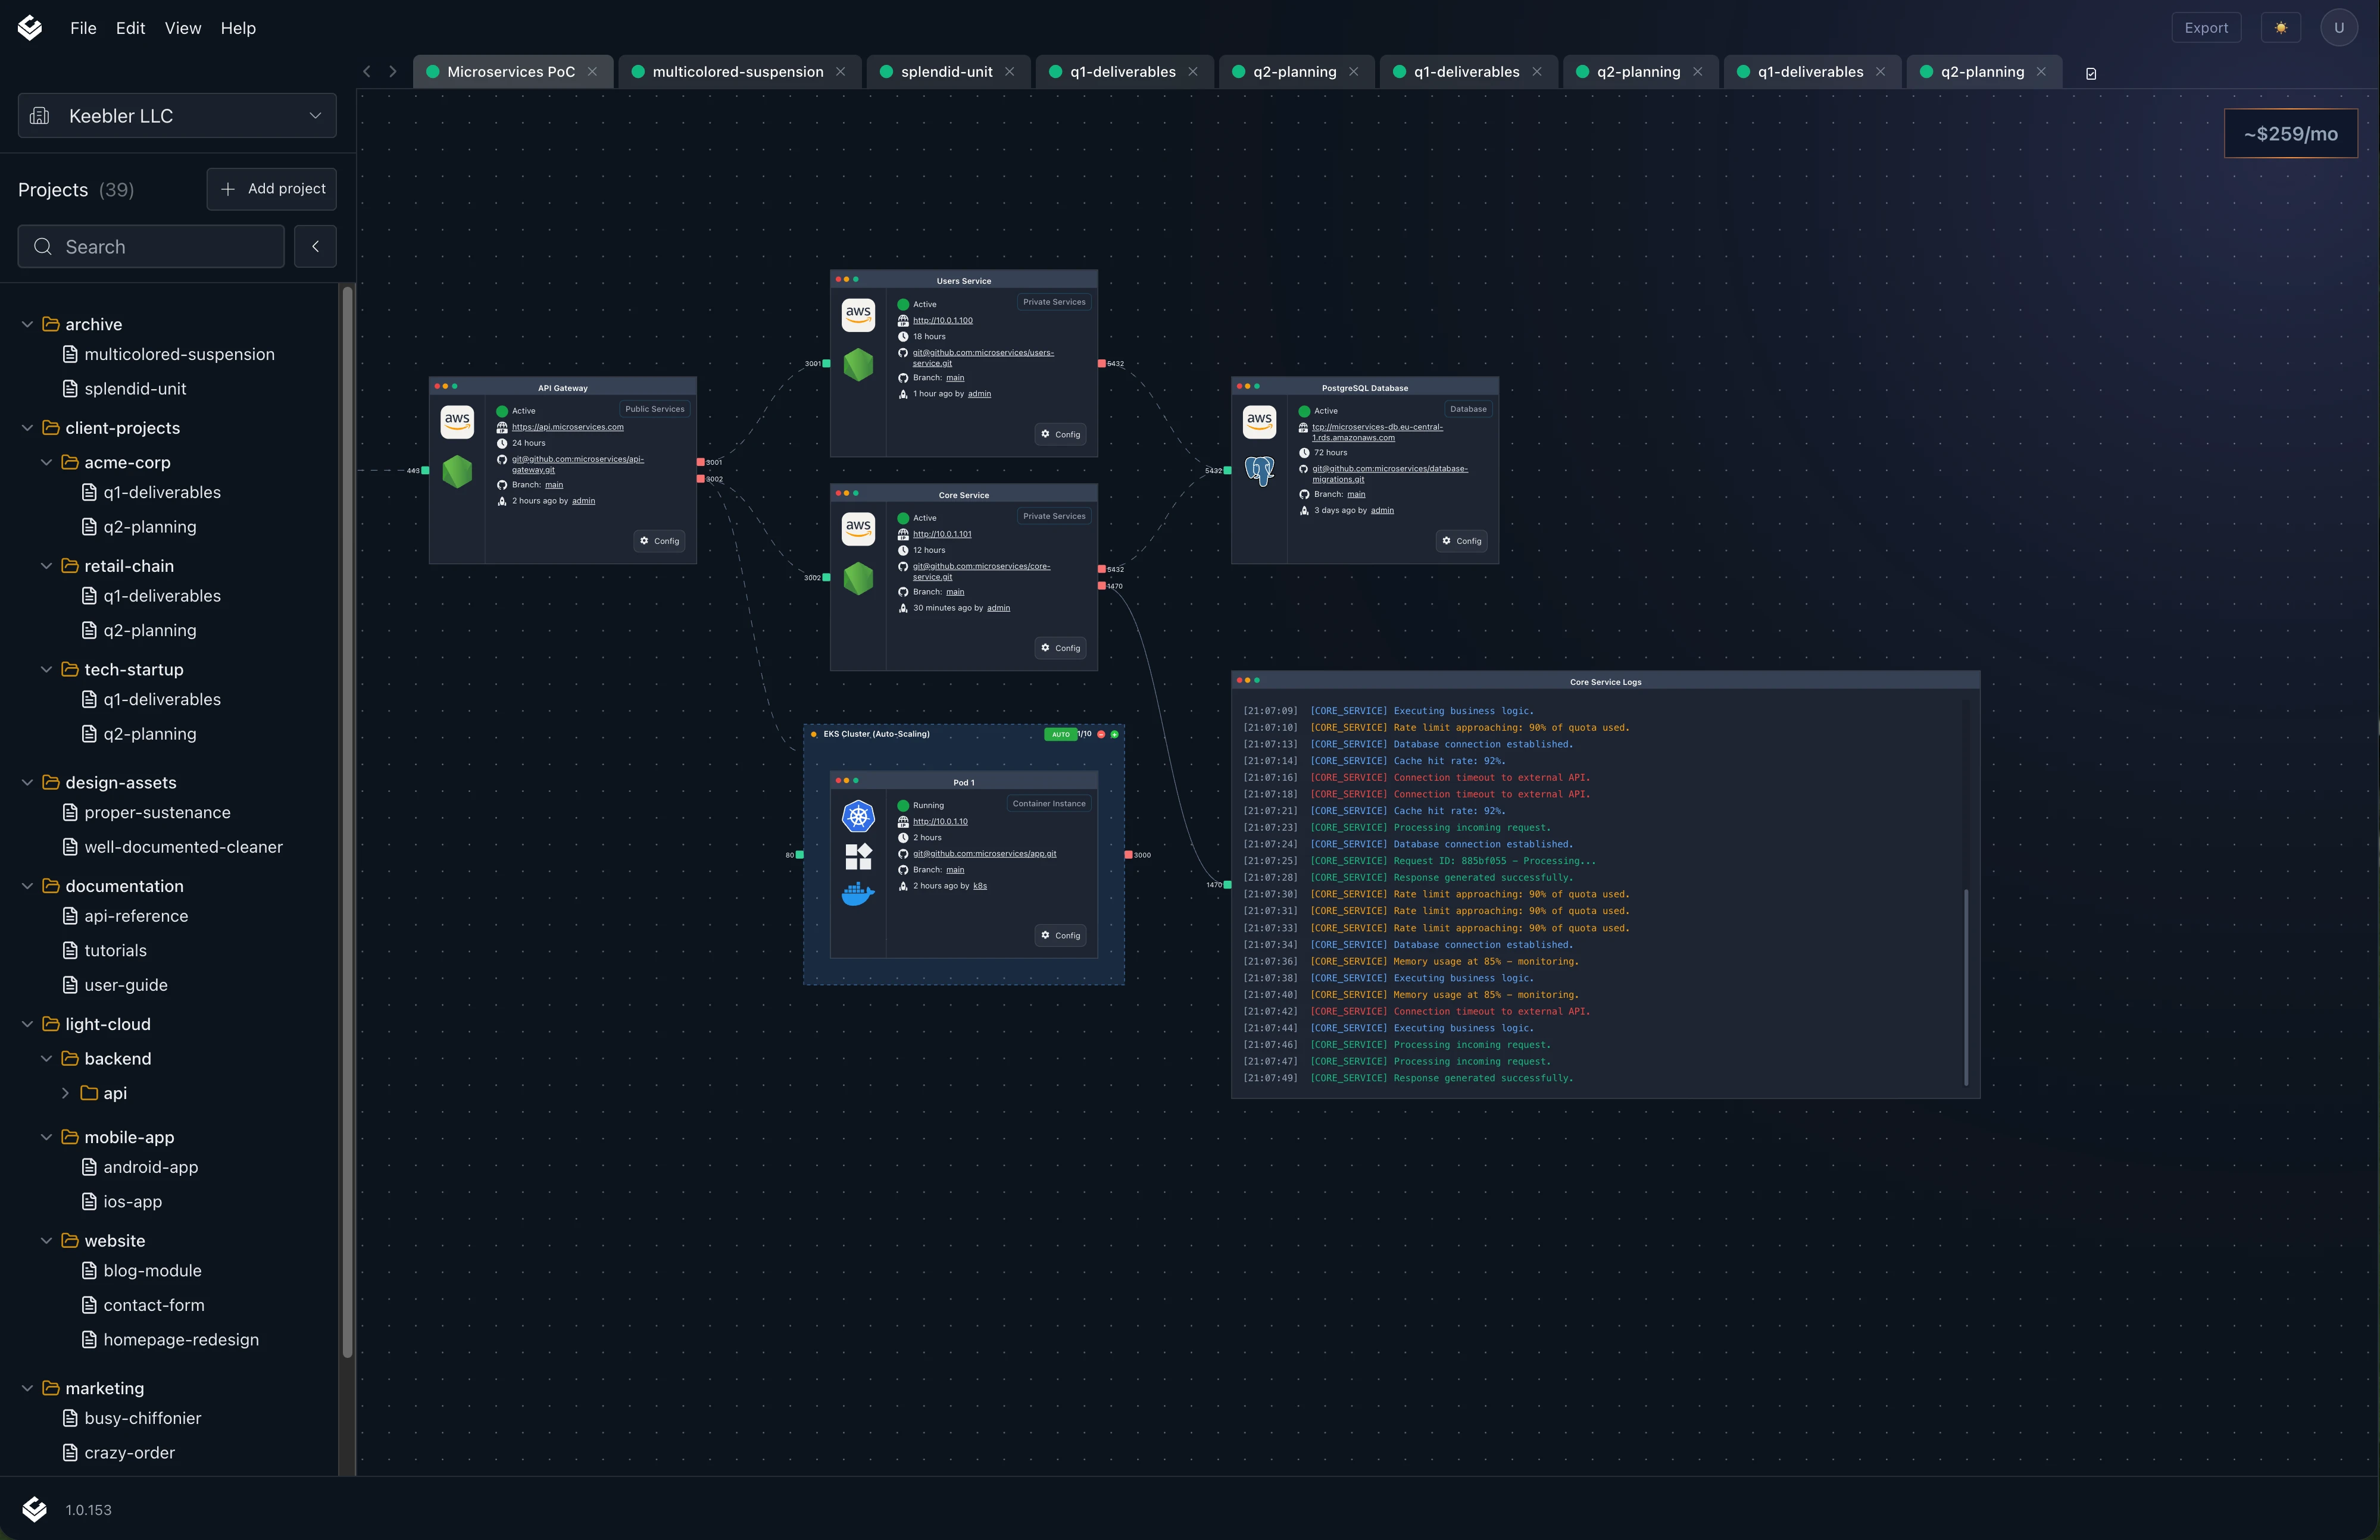Click the AWS logo in Core Service card

(858, 528)
